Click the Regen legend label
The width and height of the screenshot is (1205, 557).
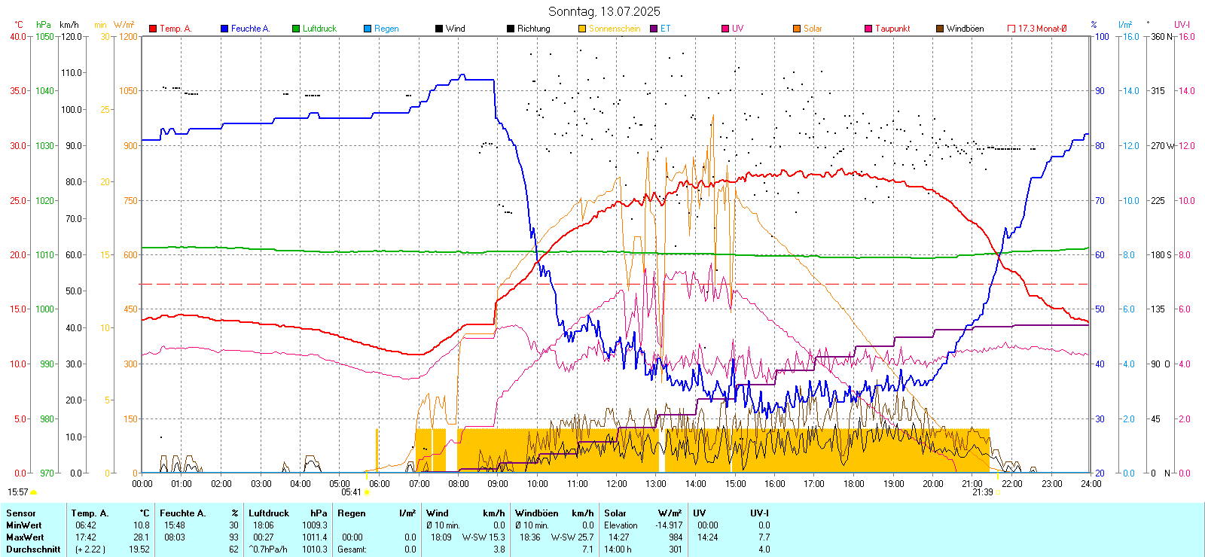click(386, 29)
